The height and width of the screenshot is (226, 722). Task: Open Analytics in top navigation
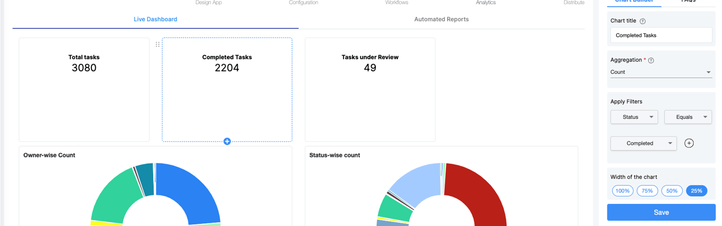coord(486,3)
